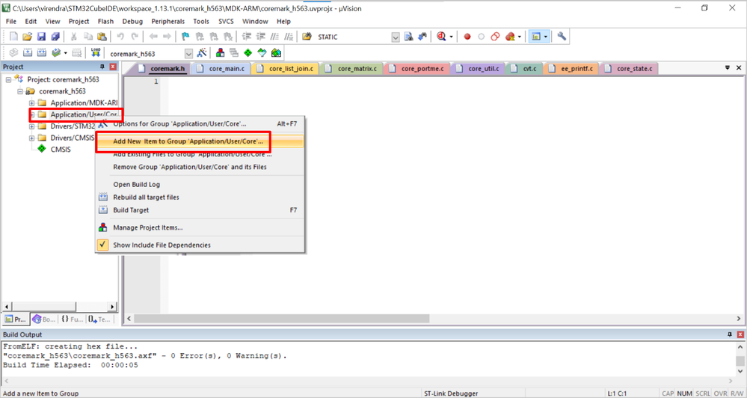747x398 pixels.
Task: Choose Rebuild all target files
Action: (146, 198)
